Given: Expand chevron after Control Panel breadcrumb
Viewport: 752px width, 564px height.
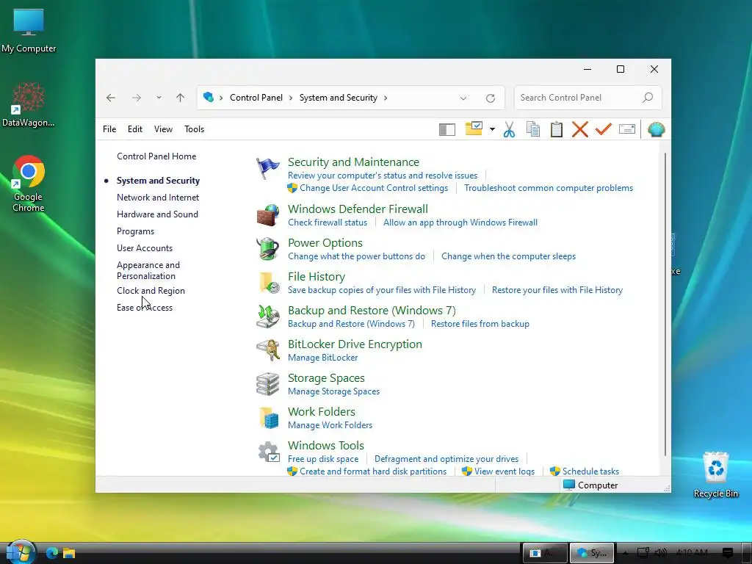Looking at the screenshot, I should click(x=291, y=98).
